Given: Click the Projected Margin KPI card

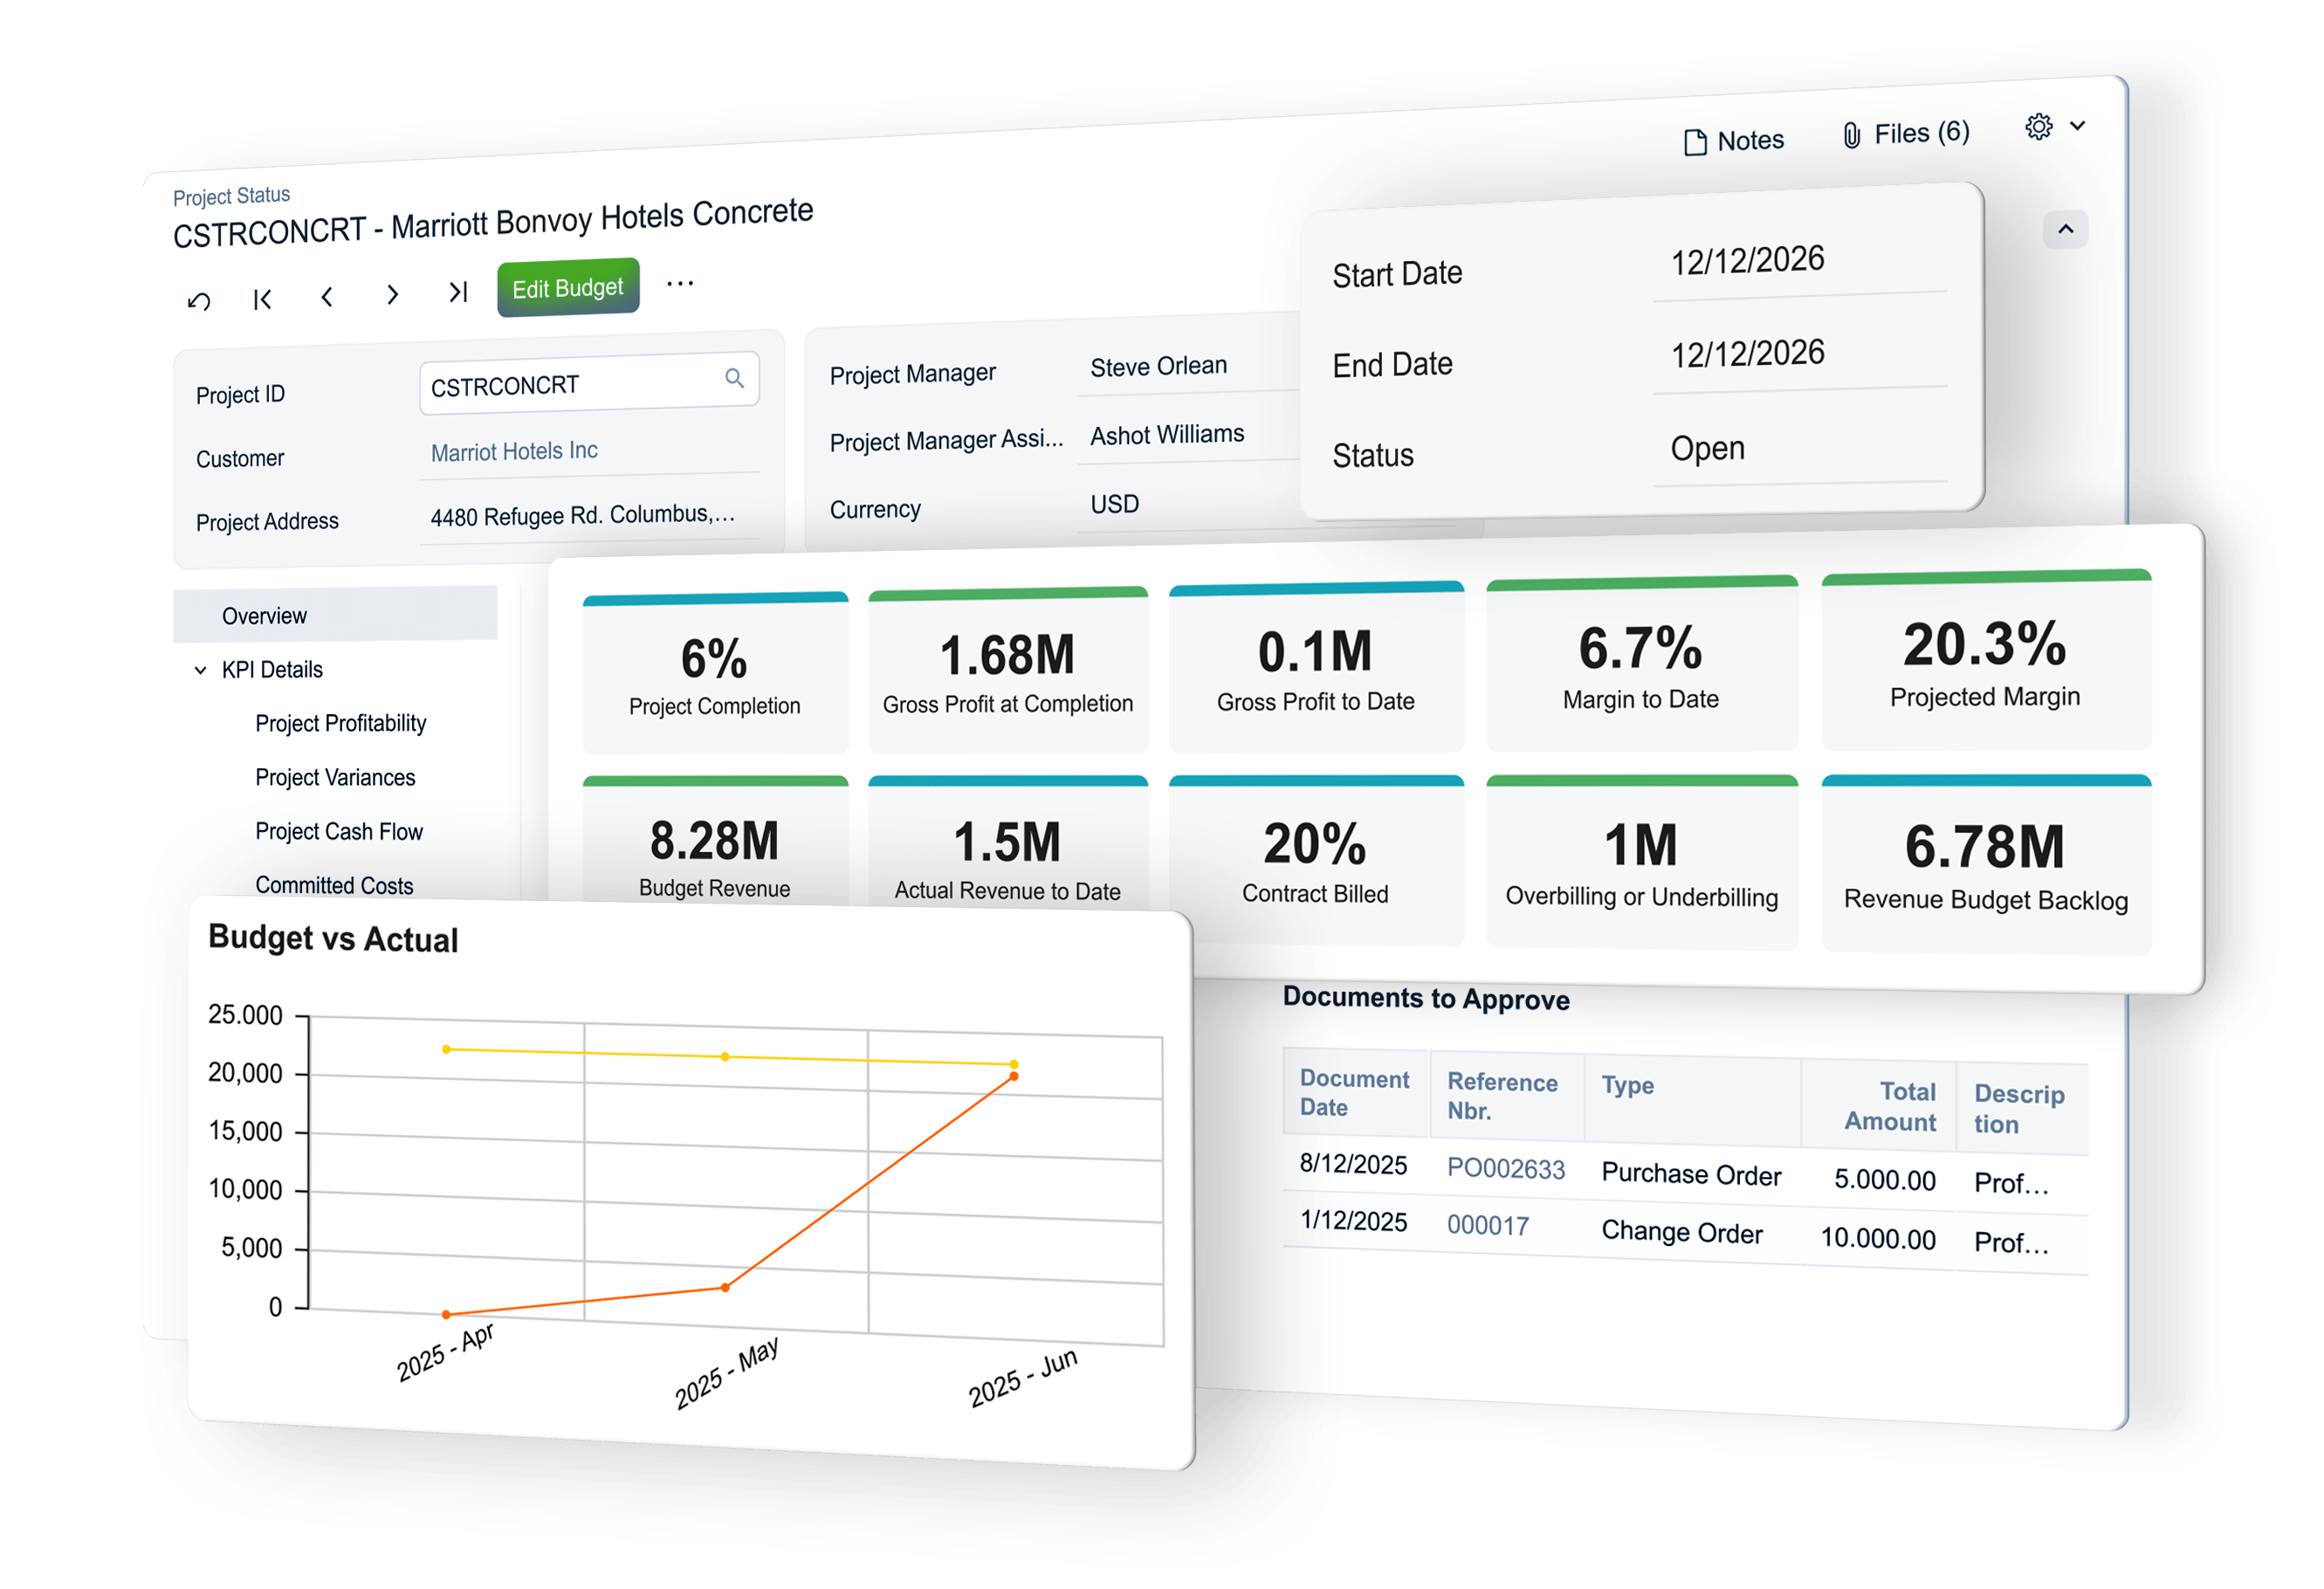Looking at the screenshot, I should point(1985,662).
